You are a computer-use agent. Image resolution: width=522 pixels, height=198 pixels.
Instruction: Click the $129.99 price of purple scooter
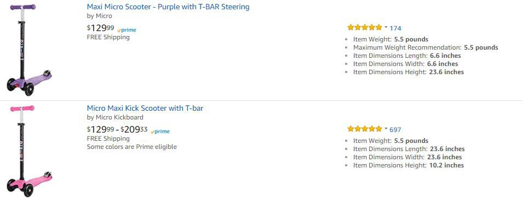click(101, 28)
